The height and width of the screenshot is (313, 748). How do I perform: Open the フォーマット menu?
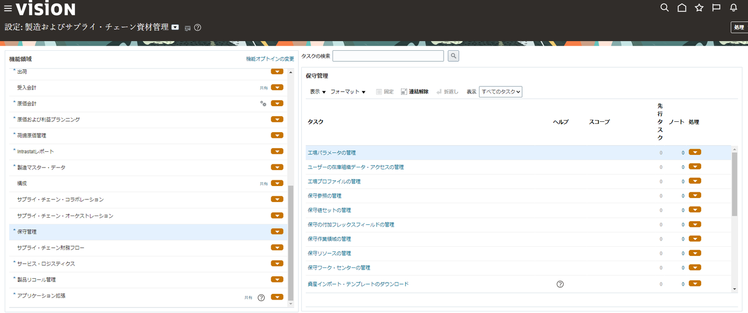348,92
